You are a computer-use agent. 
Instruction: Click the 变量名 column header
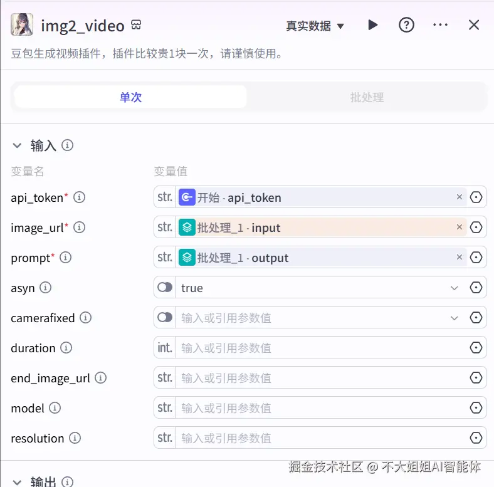28,171
